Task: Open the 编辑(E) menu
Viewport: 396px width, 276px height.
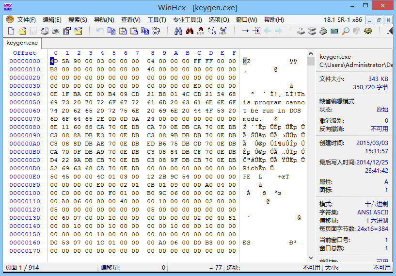Action: click(52, 20)
